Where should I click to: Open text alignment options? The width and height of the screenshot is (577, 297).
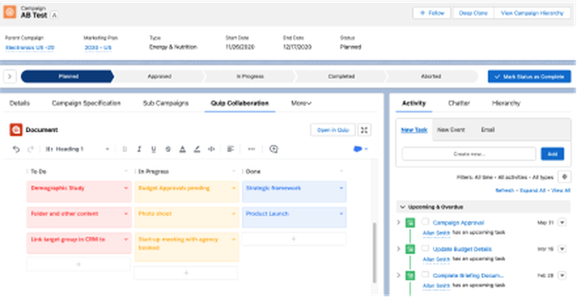tap(231, 149)
